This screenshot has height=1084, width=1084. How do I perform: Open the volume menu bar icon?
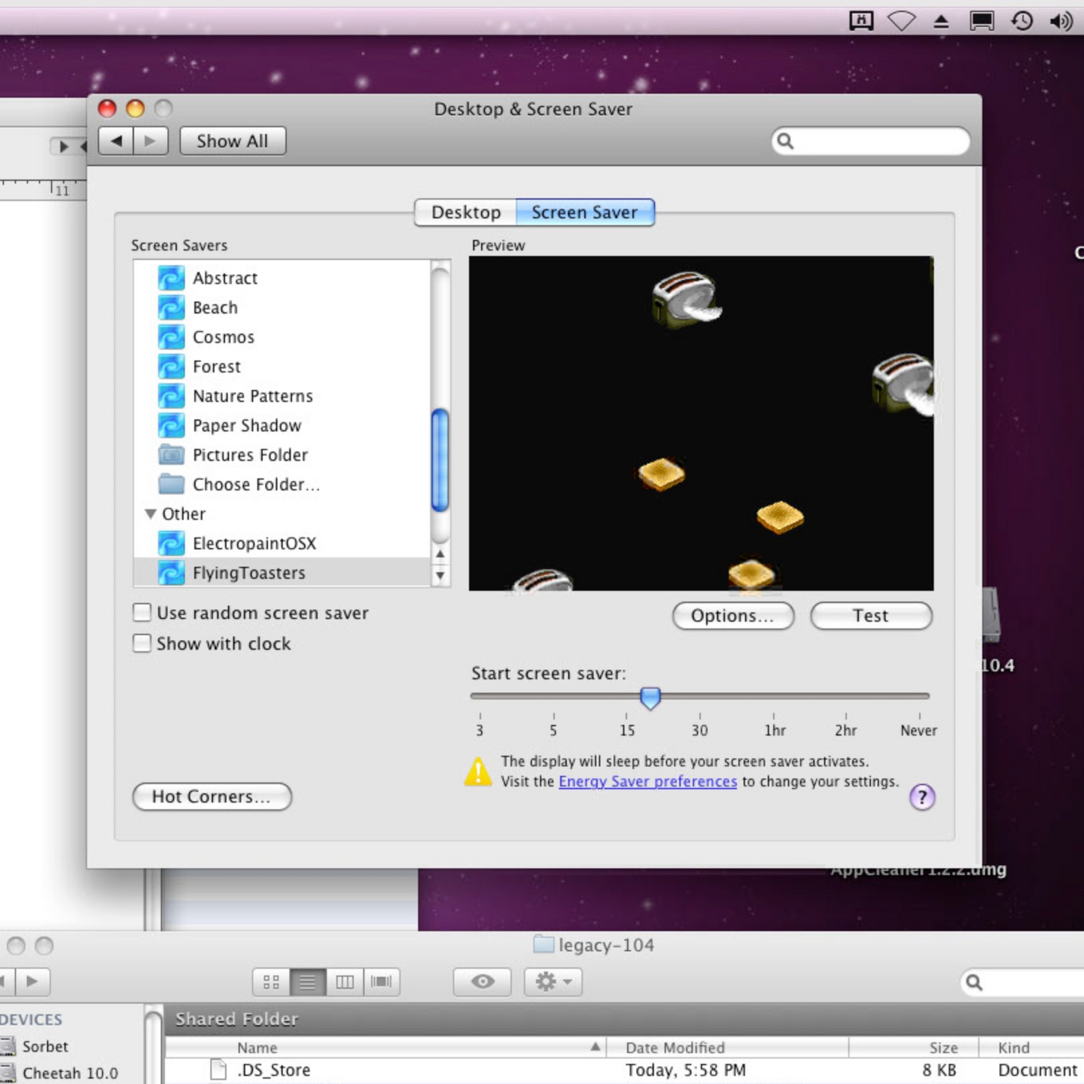pos(1061,20)
